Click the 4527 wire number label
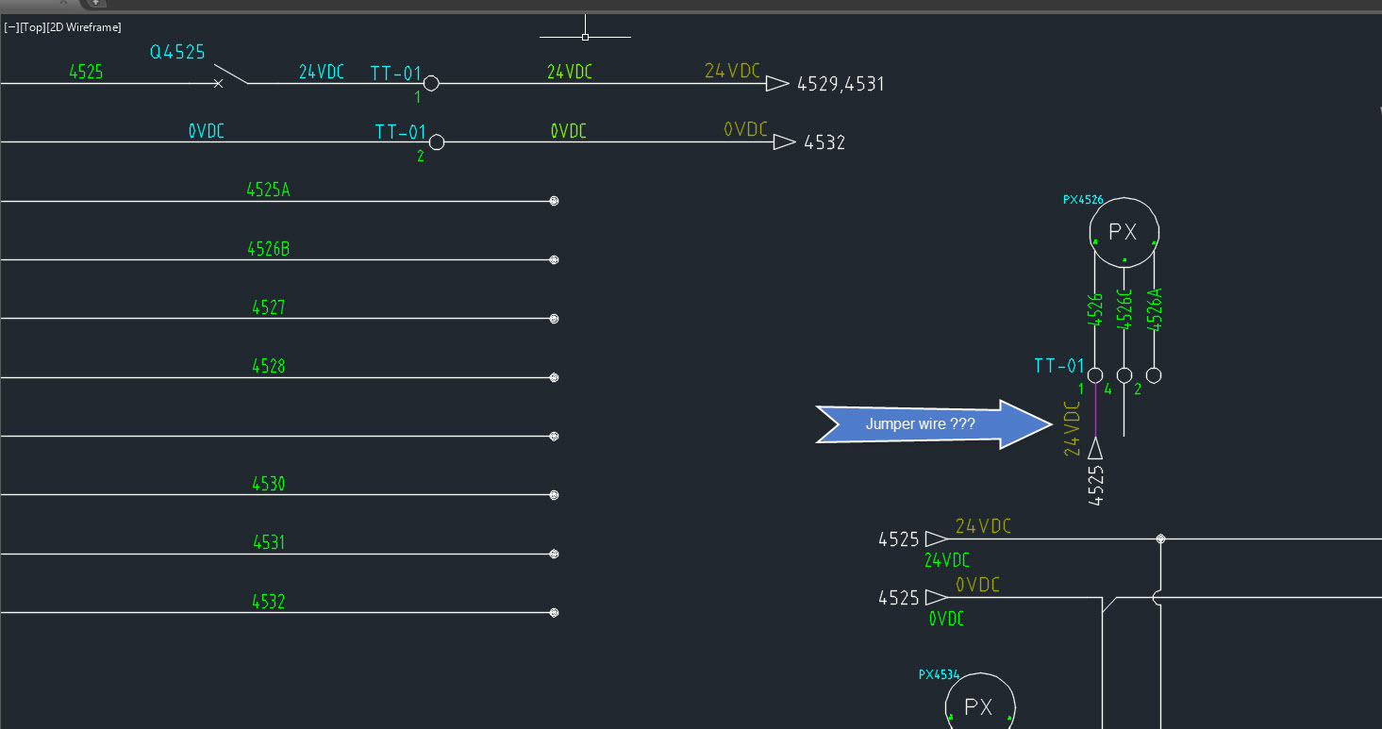1382x729 pixels. 267,307
